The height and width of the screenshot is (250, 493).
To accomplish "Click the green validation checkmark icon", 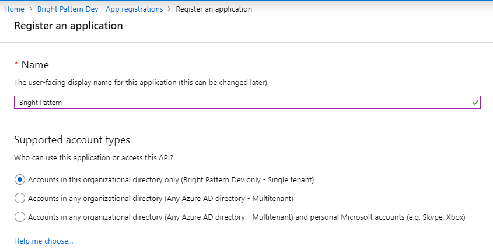I will pyautogui.click(x=475, y=103).
